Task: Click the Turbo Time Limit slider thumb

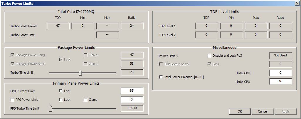Action: point(80,73)
